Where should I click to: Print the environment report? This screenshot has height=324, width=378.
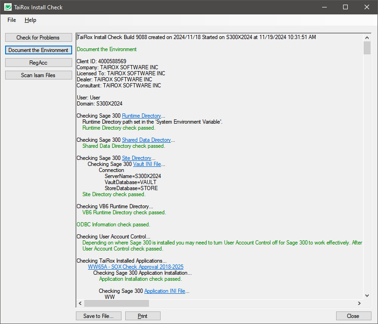tap(142, 316)
